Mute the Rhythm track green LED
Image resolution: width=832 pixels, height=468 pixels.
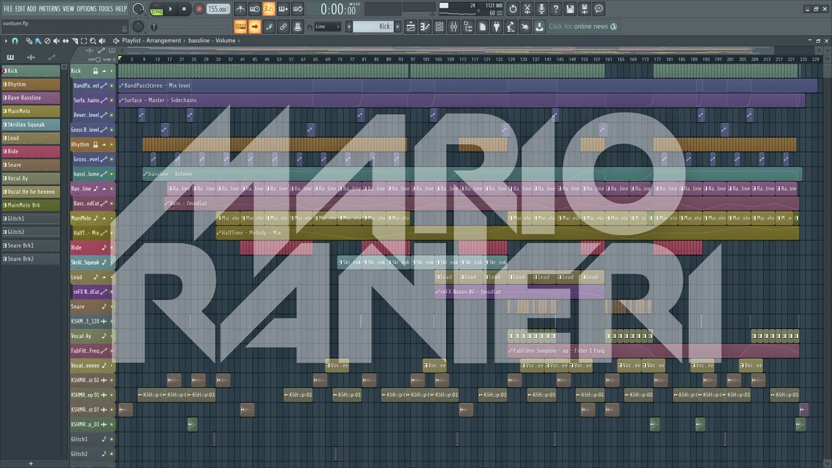click(x=111, y=145)
